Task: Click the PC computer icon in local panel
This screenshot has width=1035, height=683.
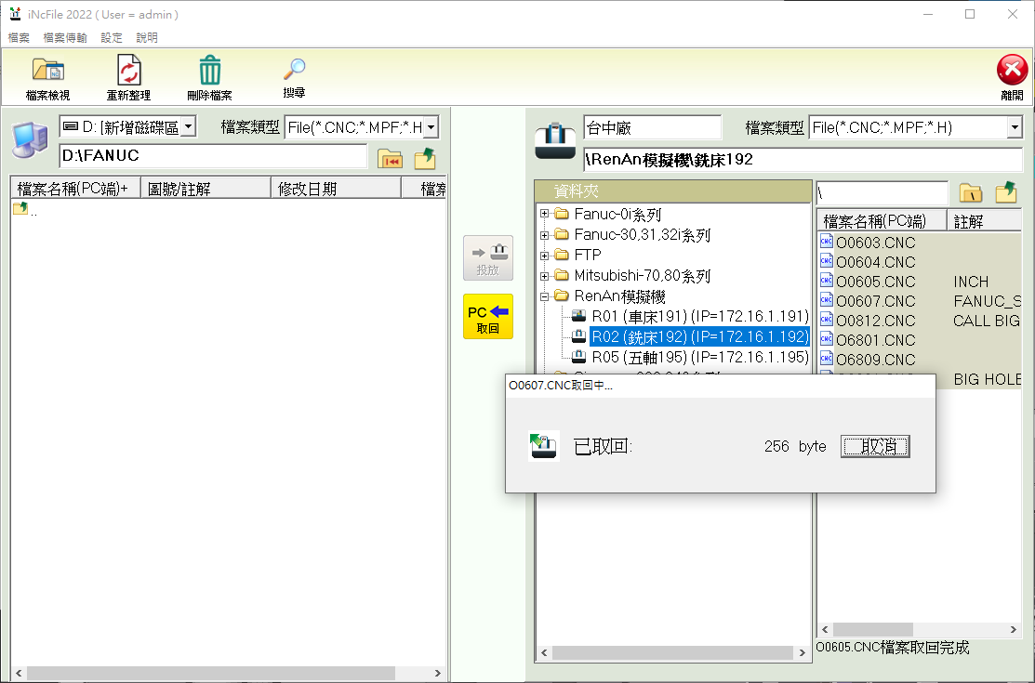Action: pos(30,139)
